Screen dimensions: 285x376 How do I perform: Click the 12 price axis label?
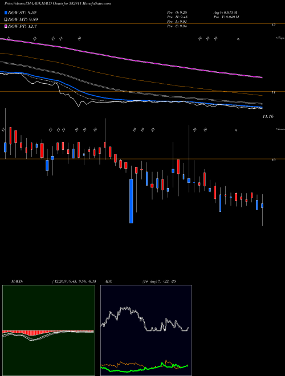(274, 24)
